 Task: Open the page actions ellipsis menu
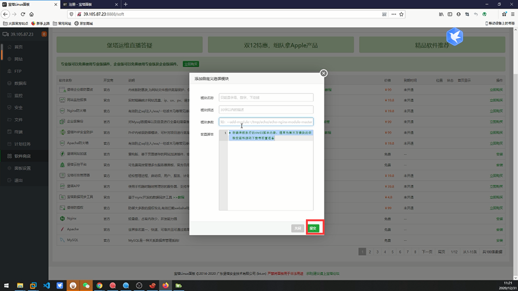pos(394,14)
